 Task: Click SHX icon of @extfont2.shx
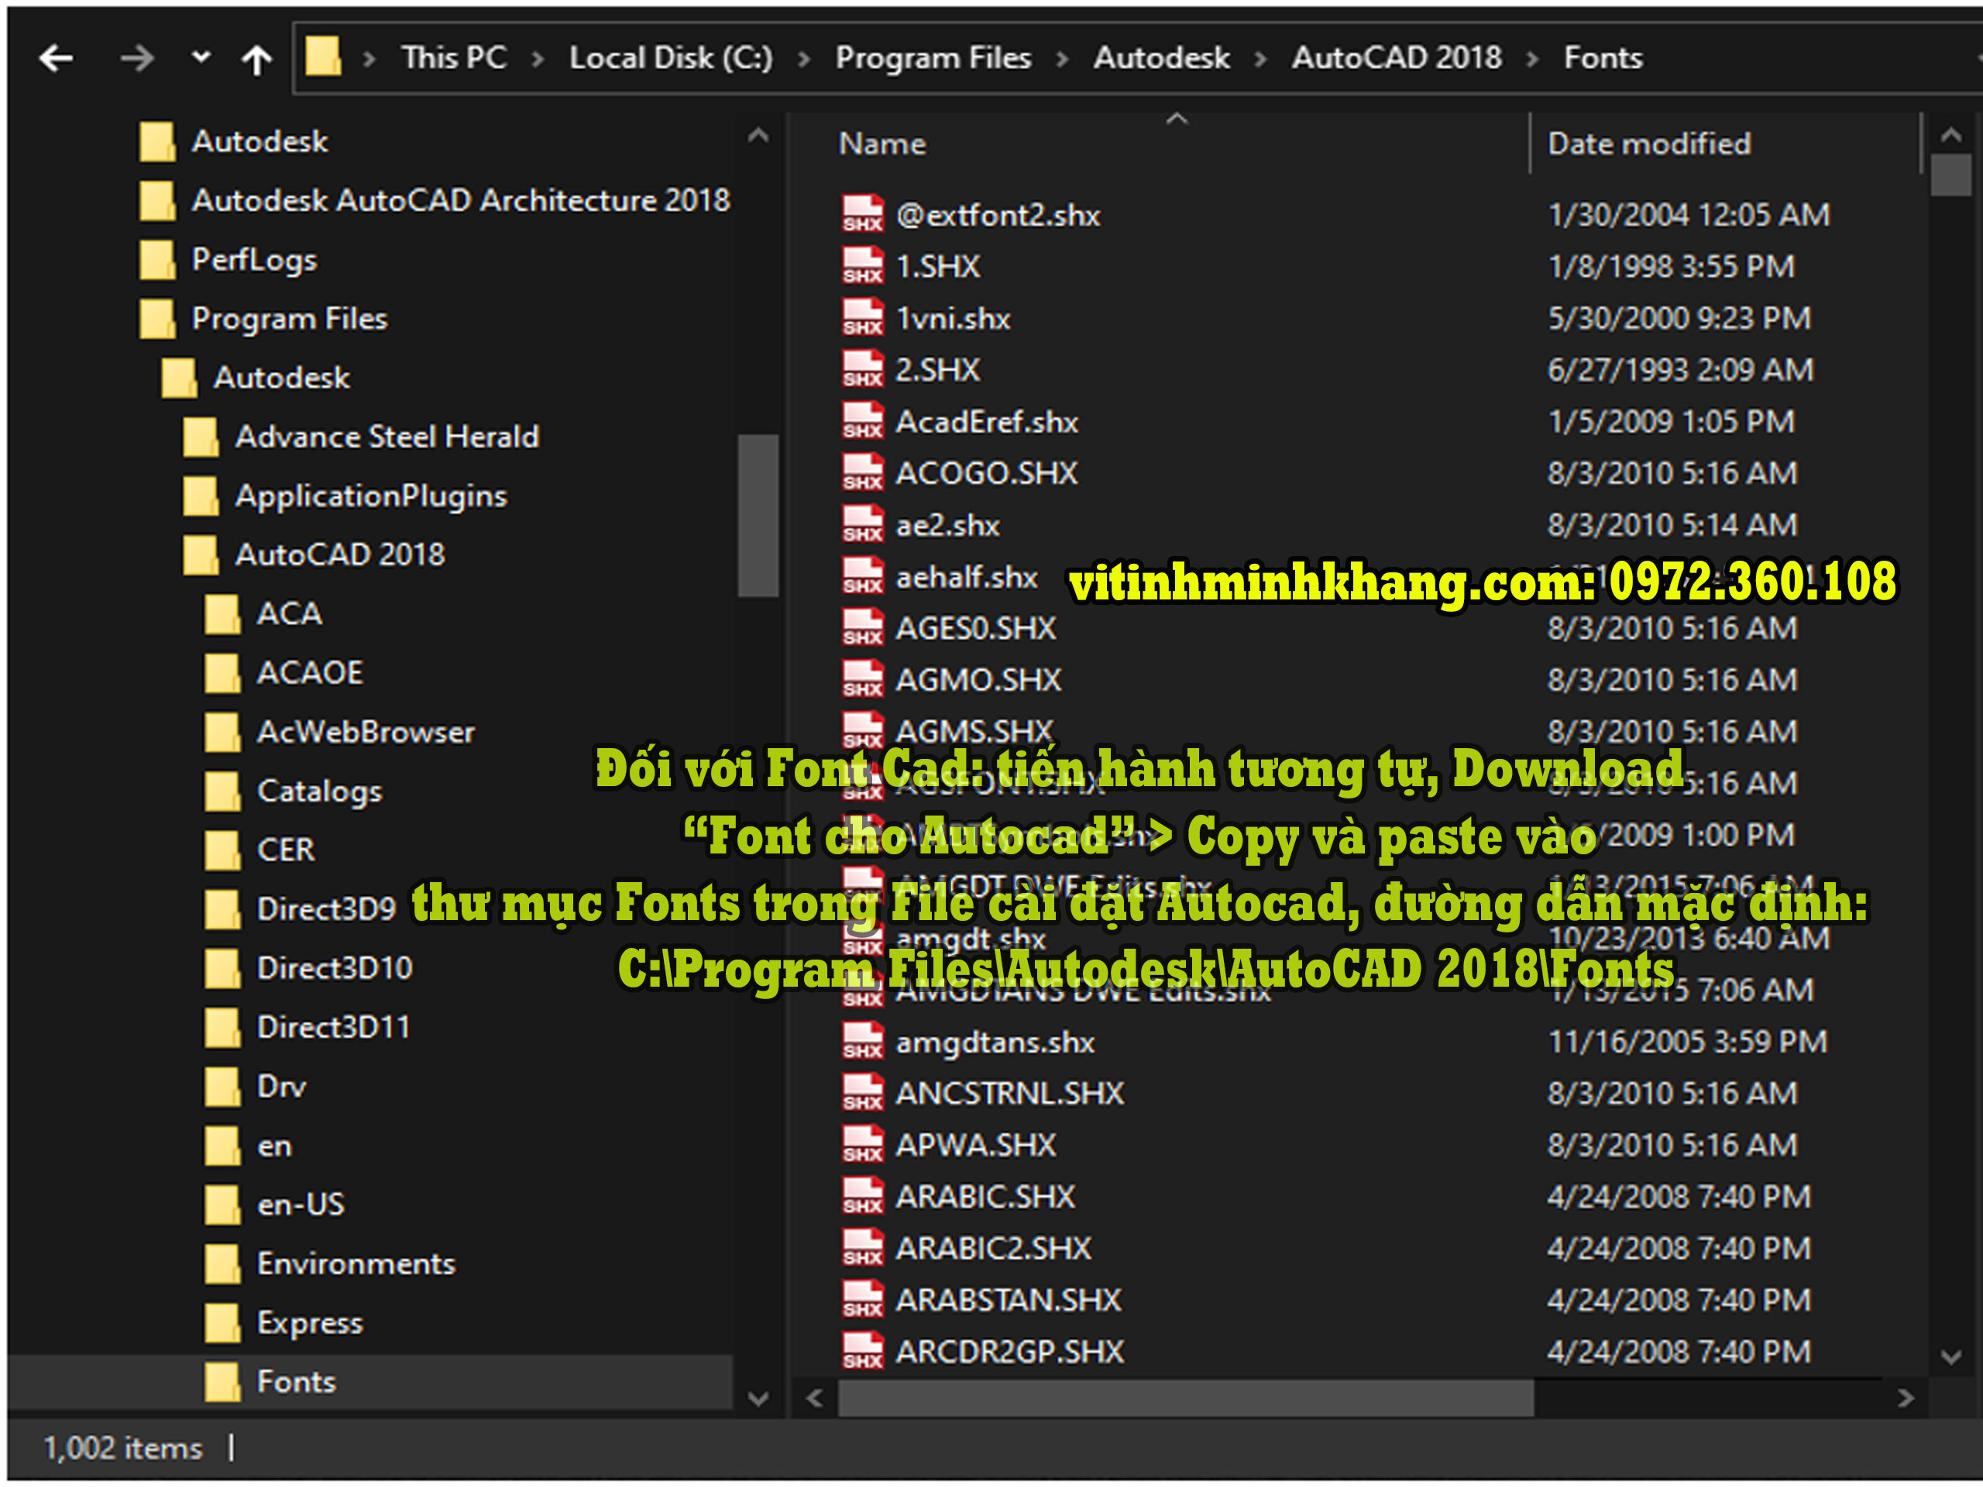coord(862,215)
